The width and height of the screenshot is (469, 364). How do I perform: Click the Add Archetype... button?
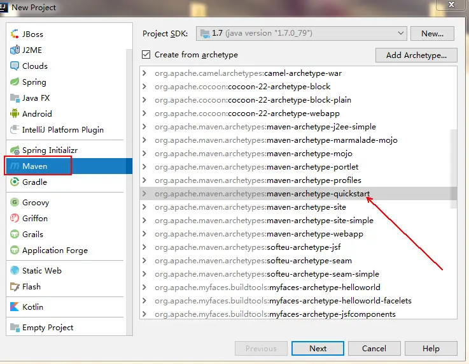point(416,55)
